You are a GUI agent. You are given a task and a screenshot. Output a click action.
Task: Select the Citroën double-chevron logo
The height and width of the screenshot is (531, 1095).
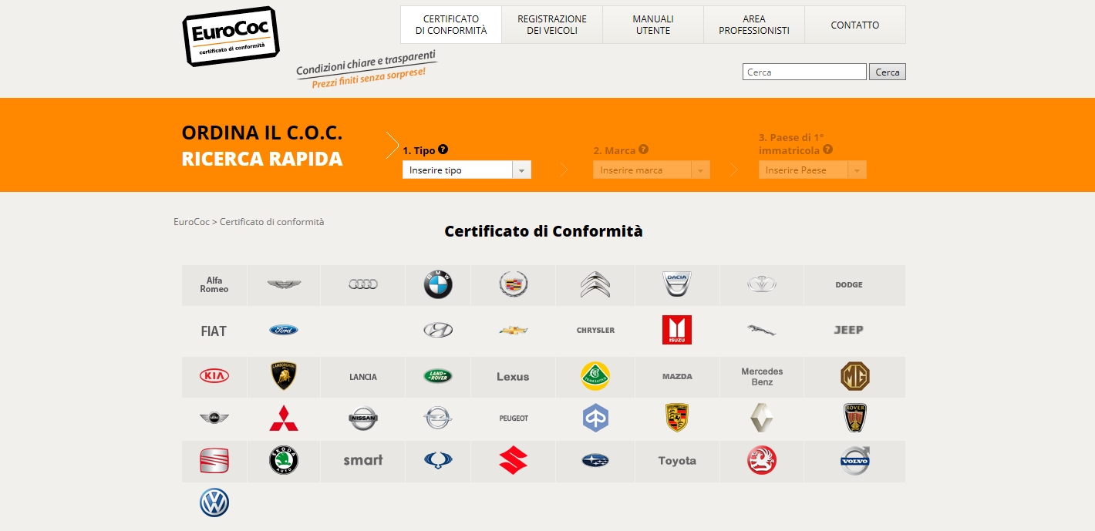point(595,284)
